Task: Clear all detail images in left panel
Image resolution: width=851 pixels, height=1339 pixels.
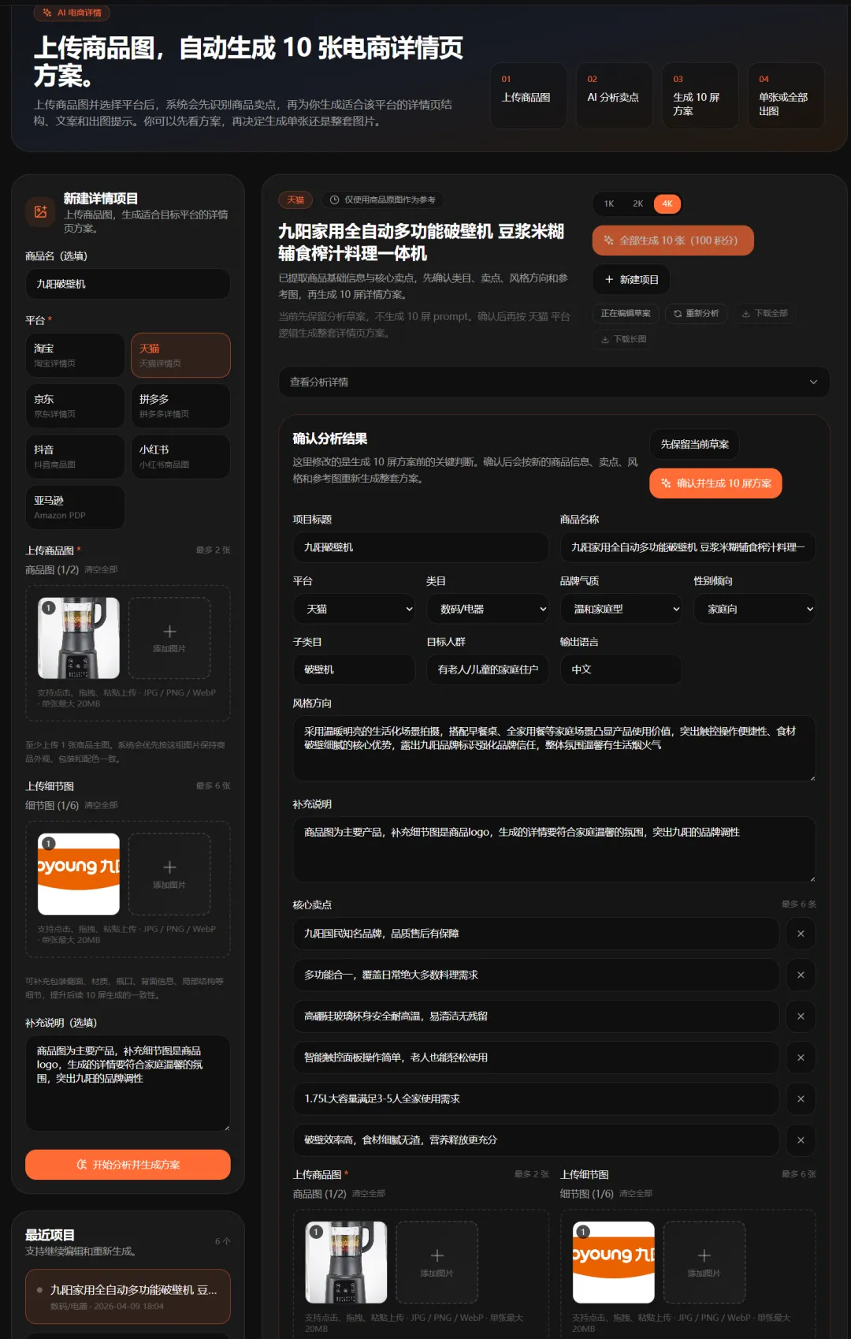Action: (x=101, y=805)
